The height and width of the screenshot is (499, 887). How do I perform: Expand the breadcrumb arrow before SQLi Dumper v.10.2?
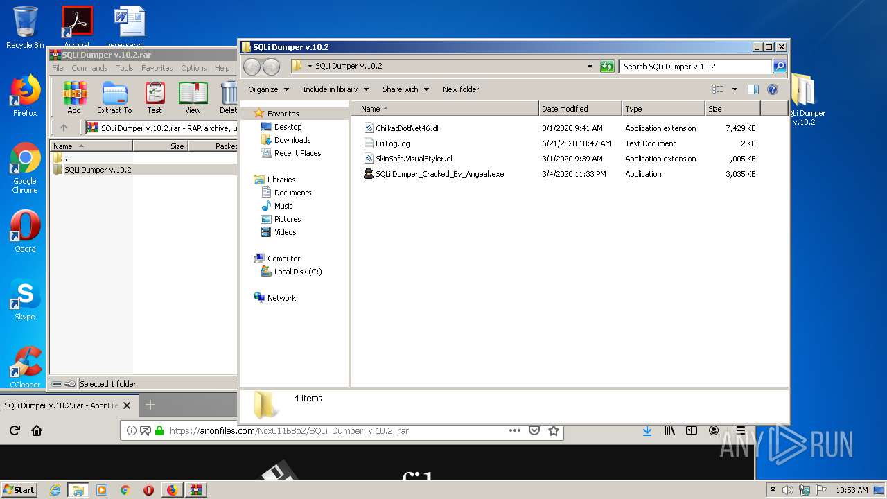tap(310, 67)
